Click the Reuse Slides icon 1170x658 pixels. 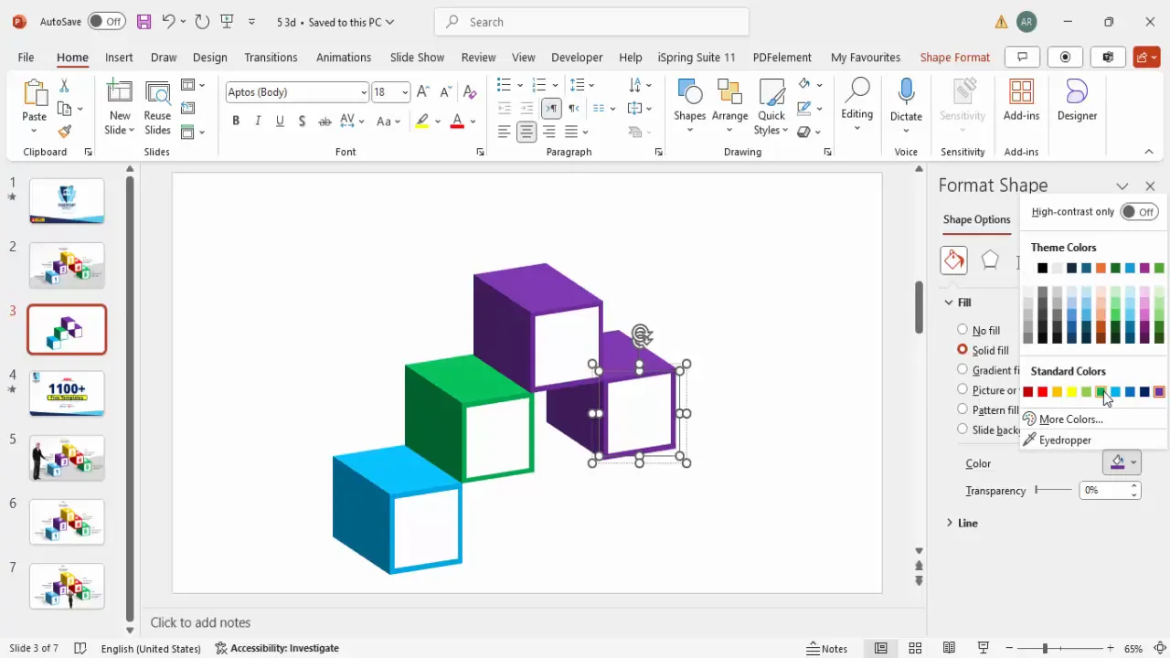click(157, 93)
